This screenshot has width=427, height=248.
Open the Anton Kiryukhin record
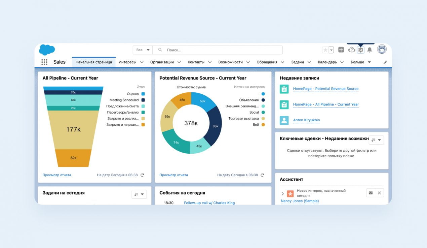[306, 120]
